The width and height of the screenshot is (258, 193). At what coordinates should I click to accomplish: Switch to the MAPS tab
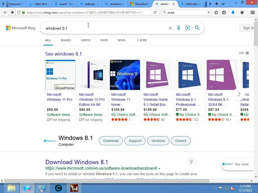click(x=104, y=40)
